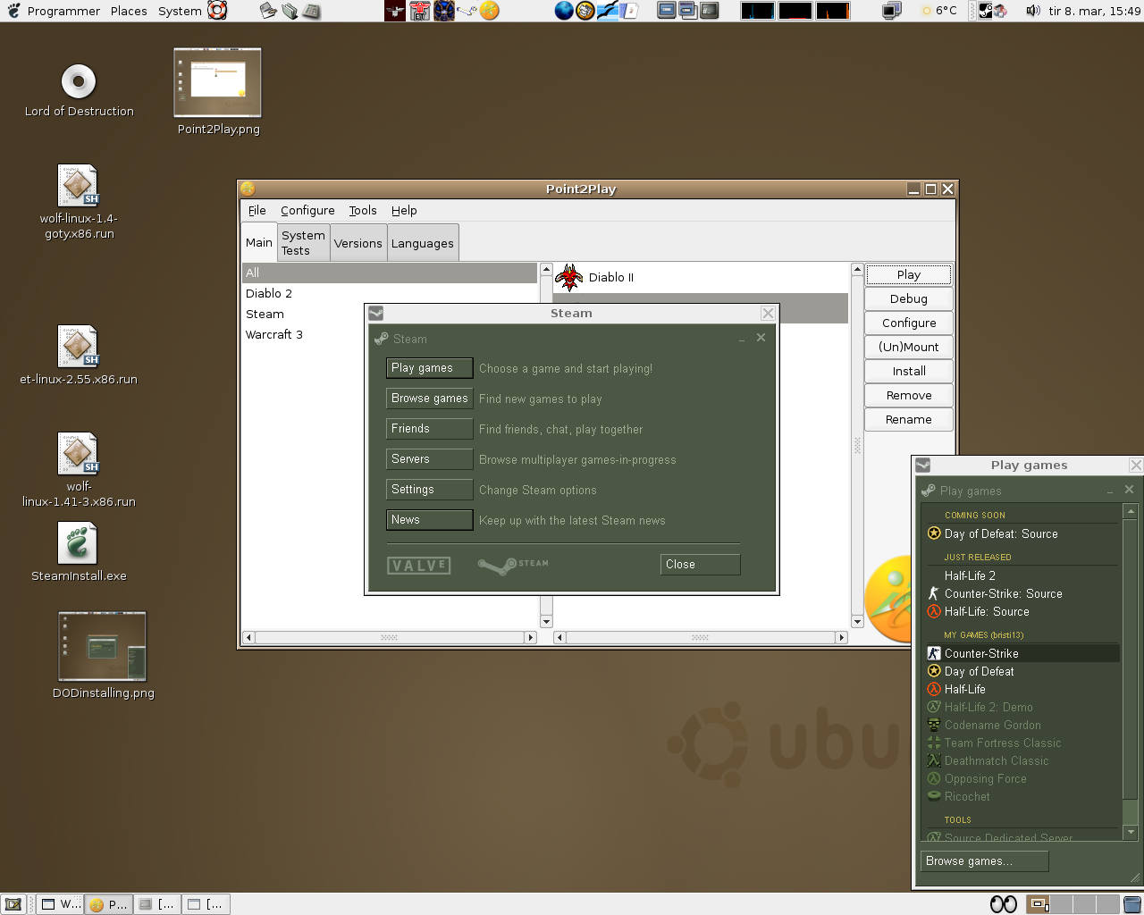
Task: Open the trash icon in bottom panel
Action: (x=1132, y=904)
